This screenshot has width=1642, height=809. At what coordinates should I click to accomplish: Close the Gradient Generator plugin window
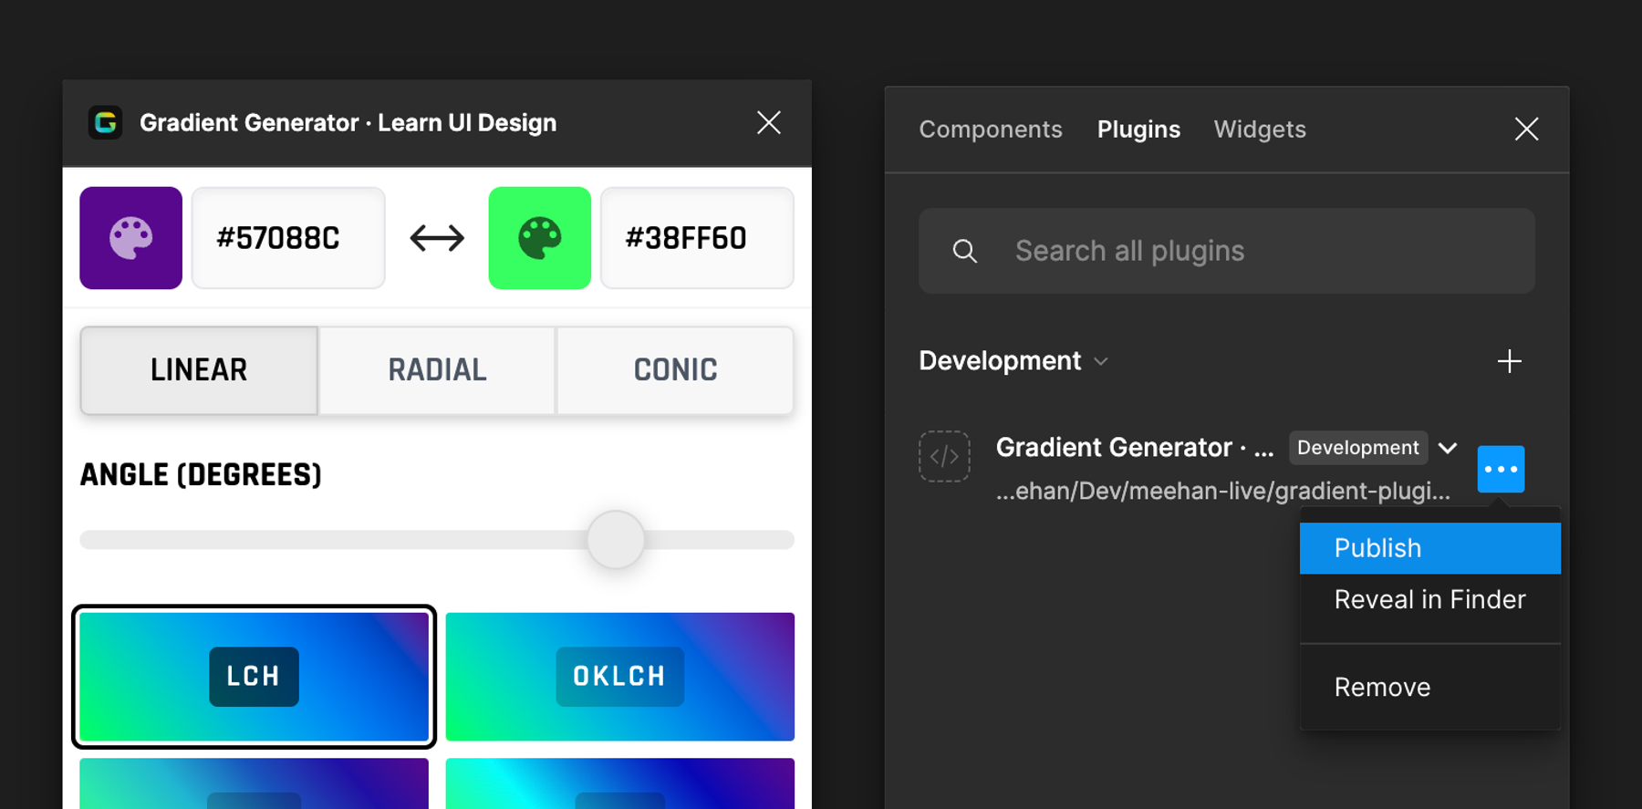769,122
